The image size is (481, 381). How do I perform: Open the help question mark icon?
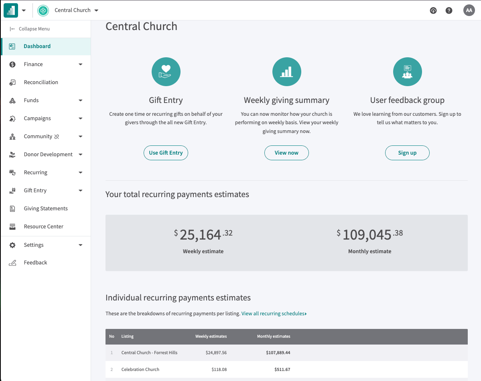click(x=449, y=10)
